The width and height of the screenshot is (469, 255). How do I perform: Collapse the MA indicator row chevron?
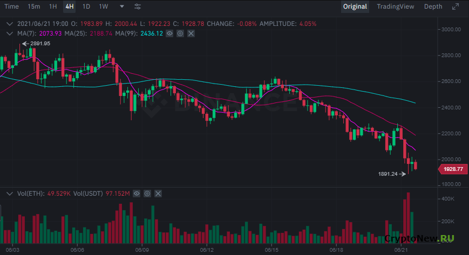(10, 33)
